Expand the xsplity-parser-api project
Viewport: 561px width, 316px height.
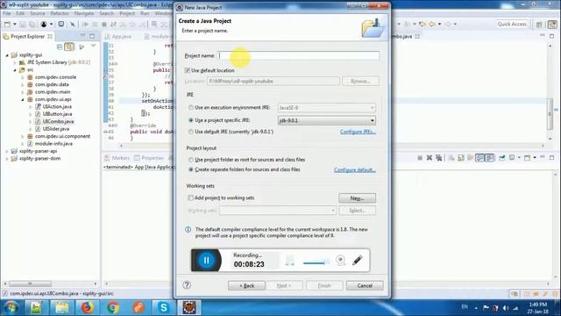coord(7,151)
